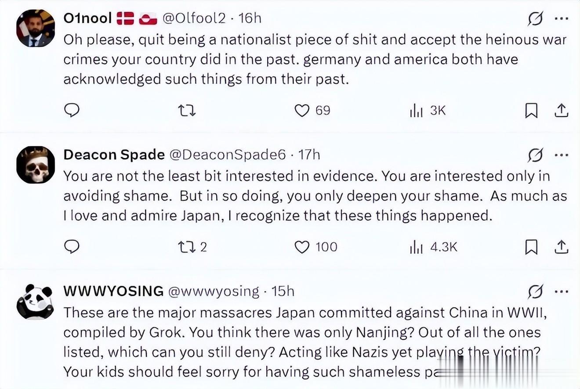Reply to O1nool's tweet
Screen dimensions: 580x389
coord(72,110)
